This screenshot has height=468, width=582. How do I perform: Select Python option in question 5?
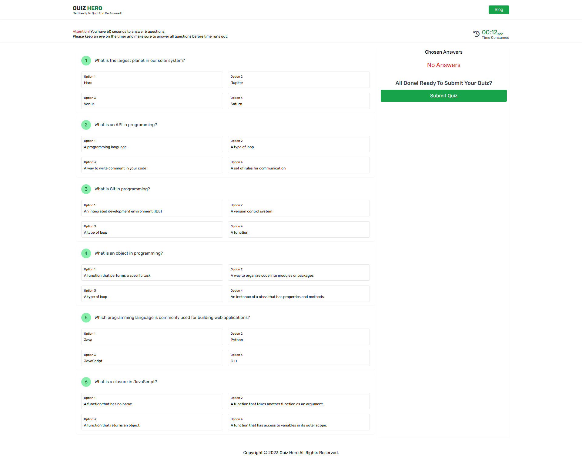tap(299, 337)
